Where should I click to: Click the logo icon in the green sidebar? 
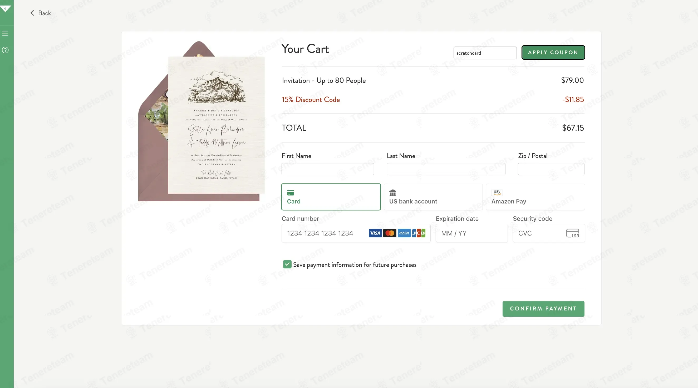tap(6, 9)
